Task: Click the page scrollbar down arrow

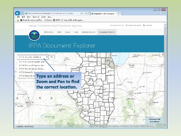Action: point(165,125)
